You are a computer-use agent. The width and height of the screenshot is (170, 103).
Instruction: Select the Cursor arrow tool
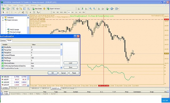(x=3, y=12)
